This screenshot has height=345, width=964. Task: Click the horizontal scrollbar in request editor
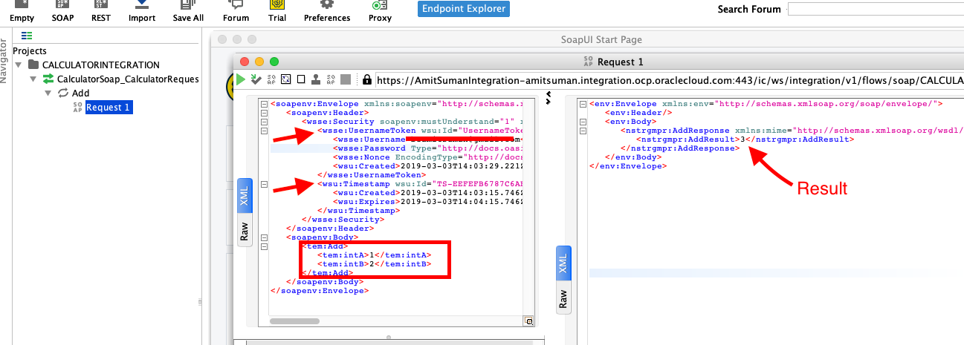click(293, 321)
